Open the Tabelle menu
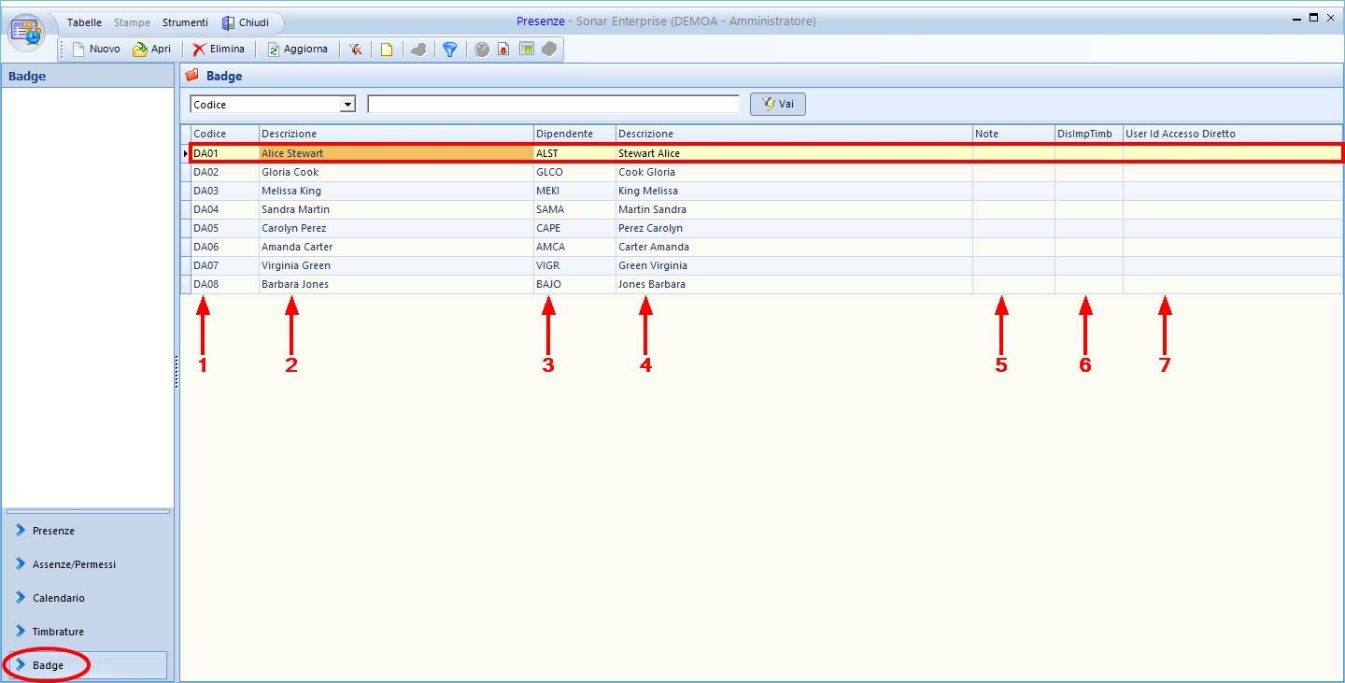This screenshot has width=1345, height=683. click(84, 22)
